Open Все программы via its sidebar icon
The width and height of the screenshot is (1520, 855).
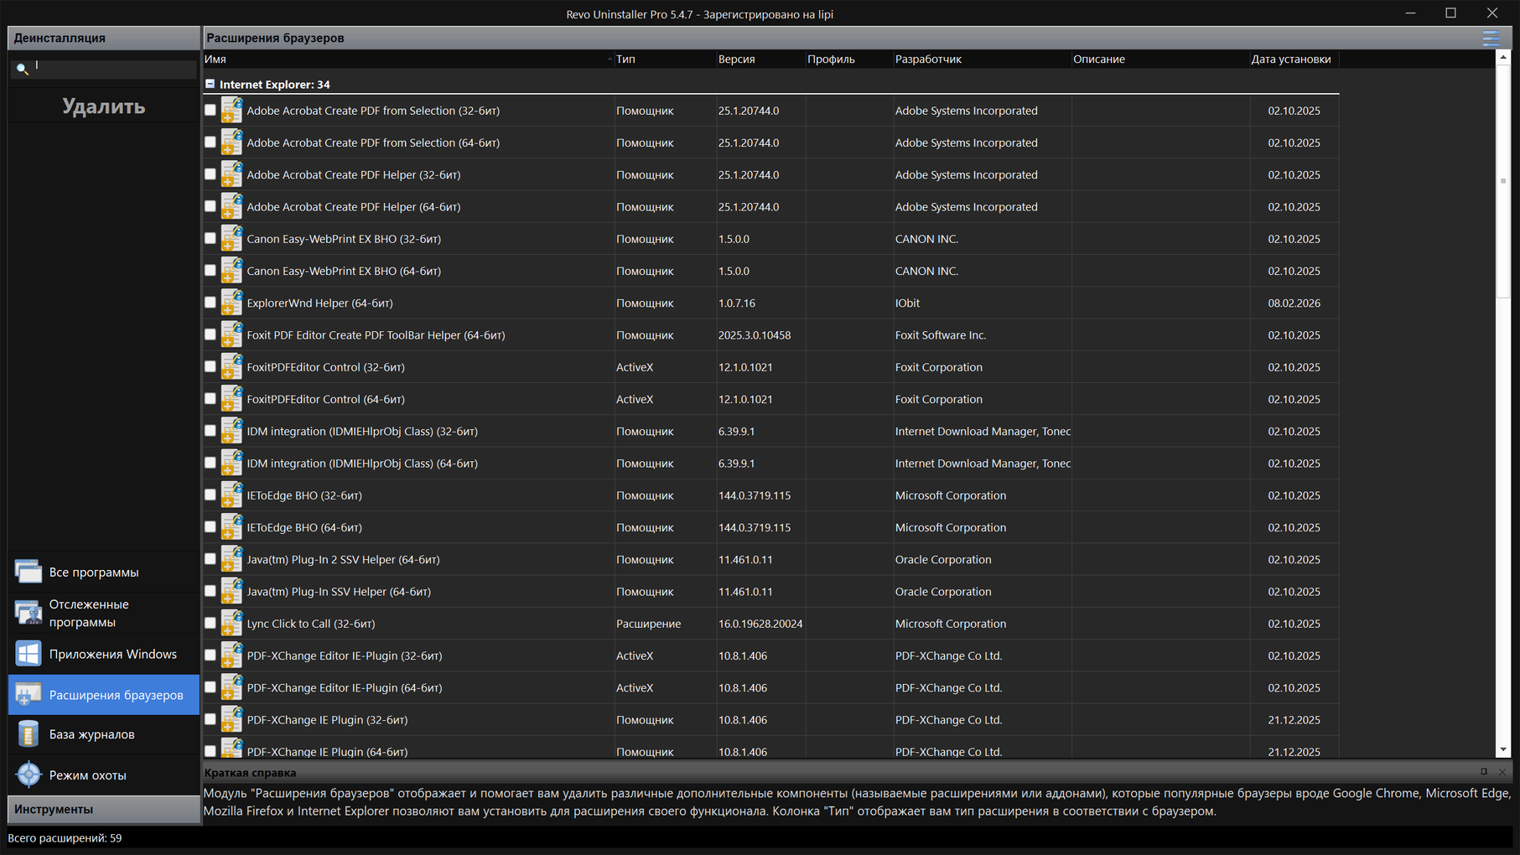(x=29, y=572)
